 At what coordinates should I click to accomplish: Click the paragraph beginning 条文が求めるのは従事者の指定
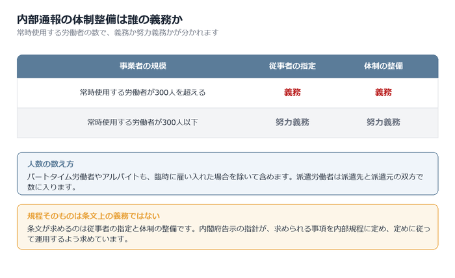tap(229, 234)
